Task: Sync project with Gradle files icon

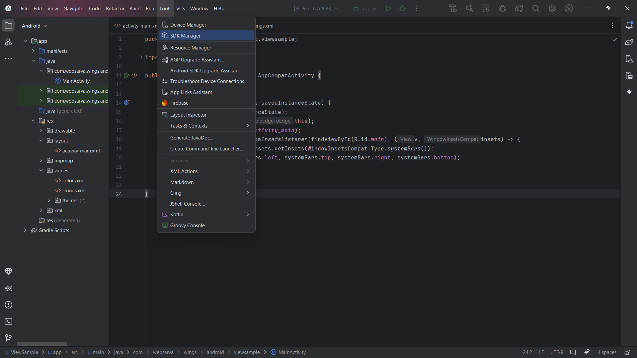Action: 519,8
